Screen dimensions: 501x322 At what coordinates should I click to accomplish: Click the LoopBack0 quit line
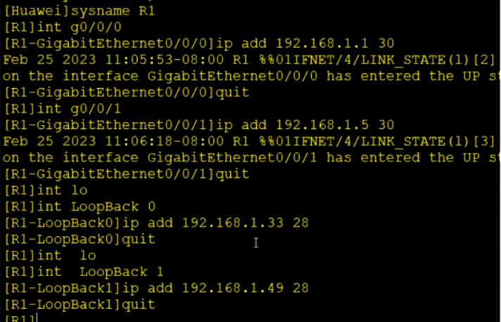click(80, 240)
